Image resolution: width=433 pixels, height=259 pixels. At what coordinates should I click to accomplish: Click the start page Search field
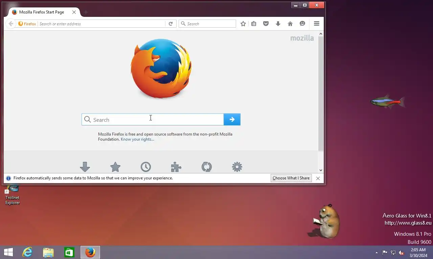(153, 119)
